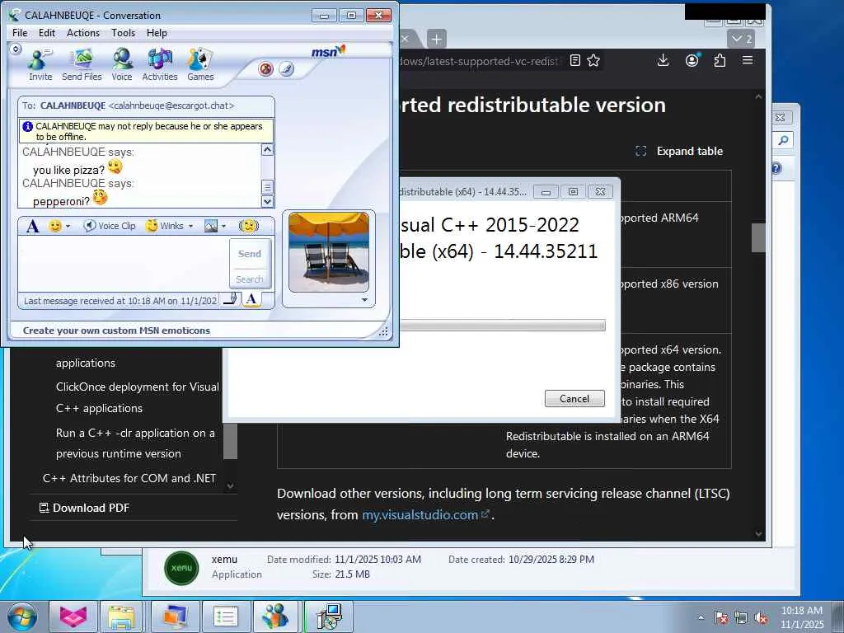This screenshot has height=633, width=844.
Task: Click into the message typing area
Action: [x=124, y=264]
